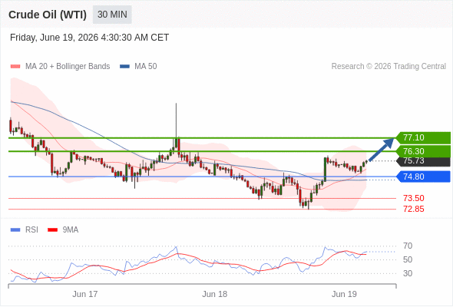The height and width of the screenshot is (307, 453).
Task: Click the Jun 17 date axis label
Action: coord(85,294)
